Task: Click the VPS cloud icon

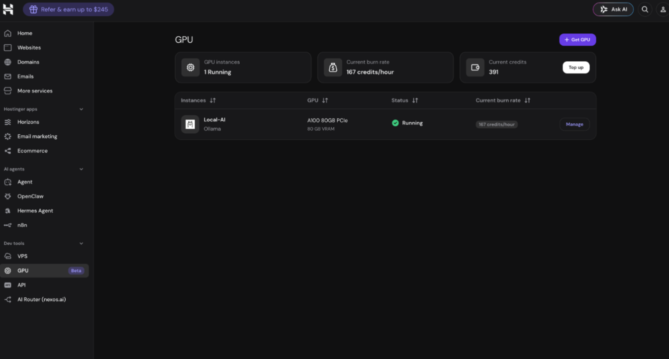Action: [x=8, y=256]
